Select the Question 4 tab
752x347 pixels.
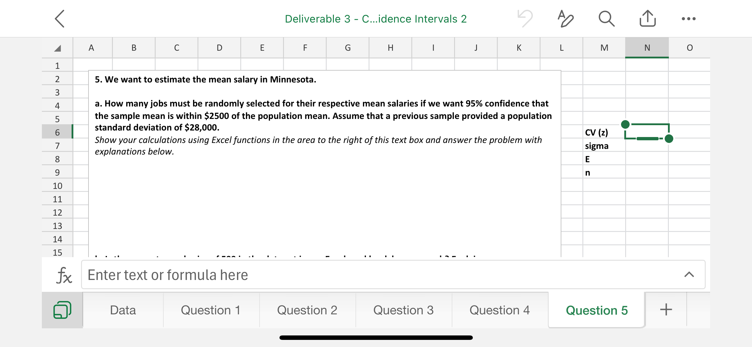(500, 310)
